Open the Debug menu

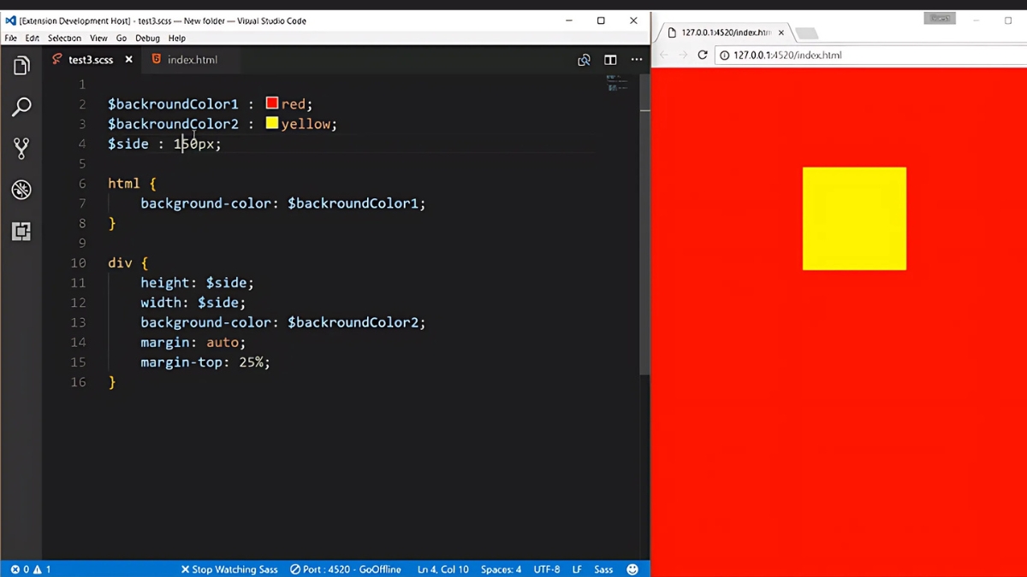coord(147,38)
